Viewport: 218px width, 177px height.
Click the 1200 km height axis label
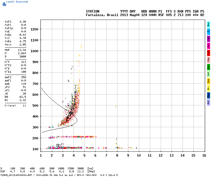coord(34,29)
